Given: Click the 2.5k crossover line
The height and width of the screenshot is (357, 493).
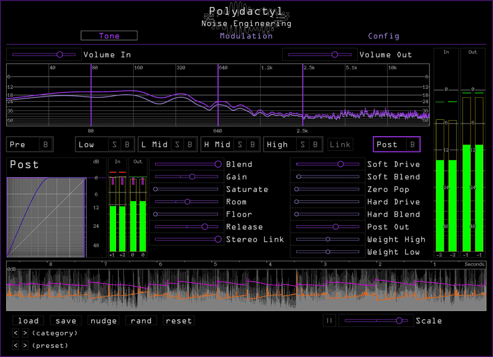Looking at the screenshot, I should click(303, 95).
